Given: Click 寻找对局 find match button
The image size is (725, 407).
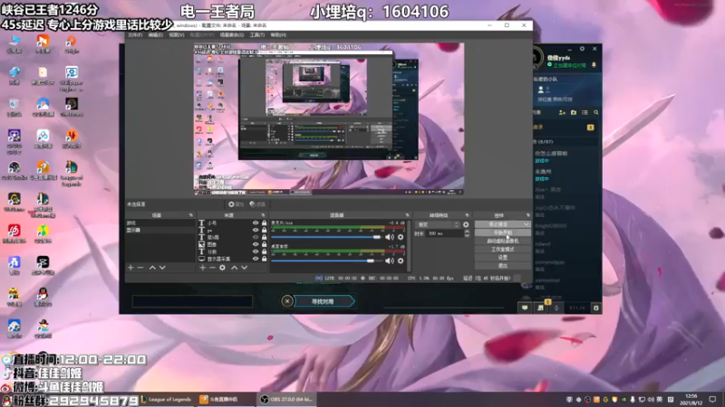Looking at the screenshot, I should [323, 301].
